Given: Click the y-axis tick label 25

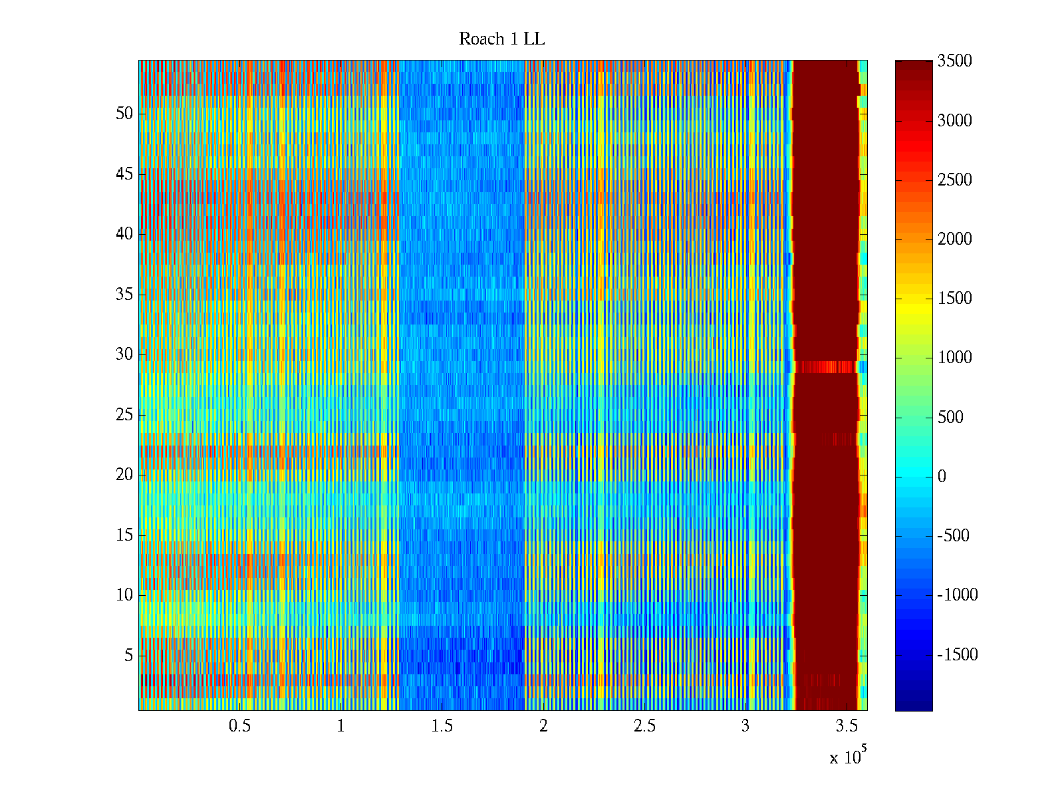Looking at the screenshot, I should pyautogui.click(x=124, y=415).
